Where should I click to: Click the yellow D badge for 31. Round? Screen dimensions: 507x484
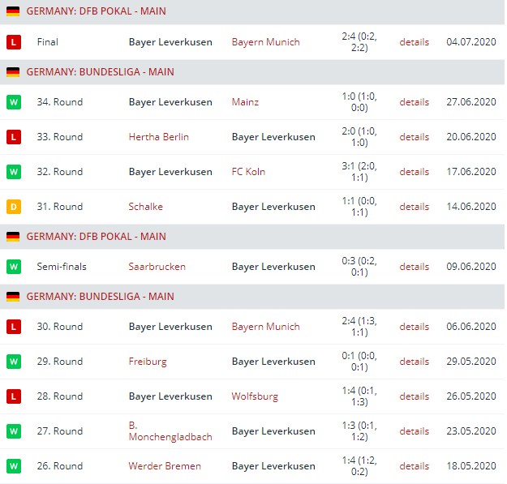(13, 207)
